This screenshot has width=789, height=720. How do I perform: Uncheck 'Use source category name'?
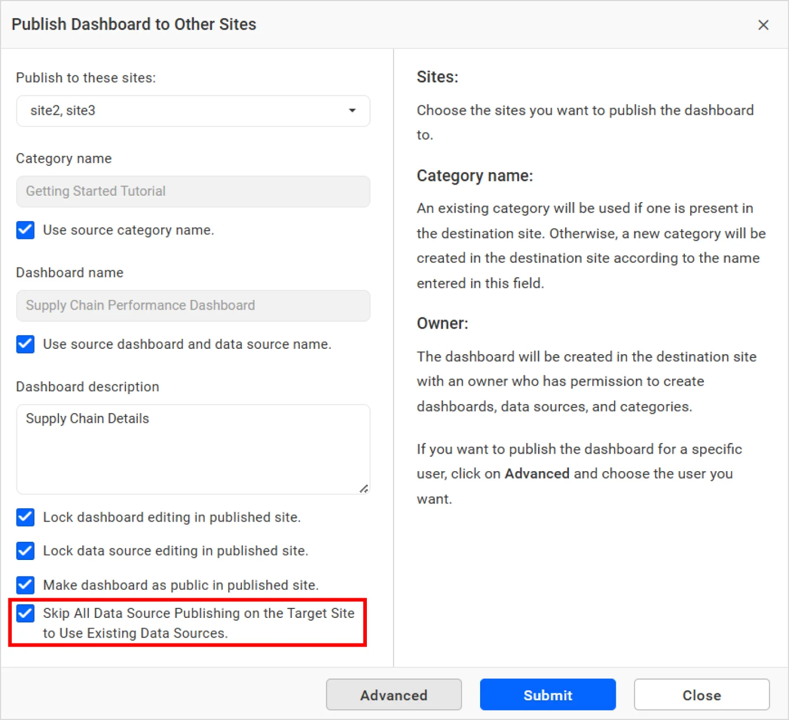click(26, 230)
